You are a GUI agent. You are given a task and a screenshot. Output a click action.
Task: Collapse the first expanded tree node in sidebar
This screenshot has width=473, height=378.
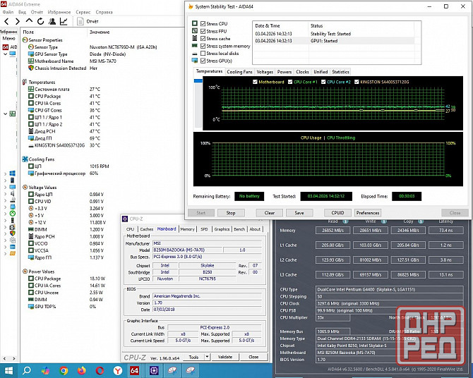pos(4,55)
